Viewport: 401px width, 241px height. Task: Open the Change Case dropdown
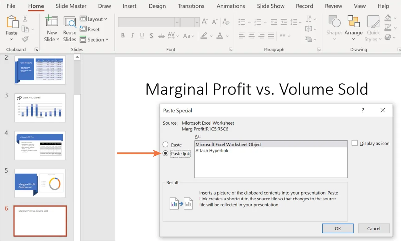coord(189,36)
